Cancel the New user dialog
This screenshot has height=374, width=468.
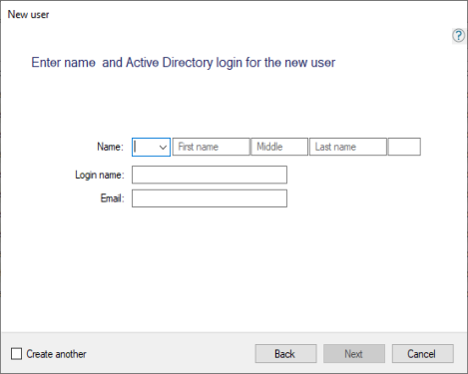(x=422, y=354)
